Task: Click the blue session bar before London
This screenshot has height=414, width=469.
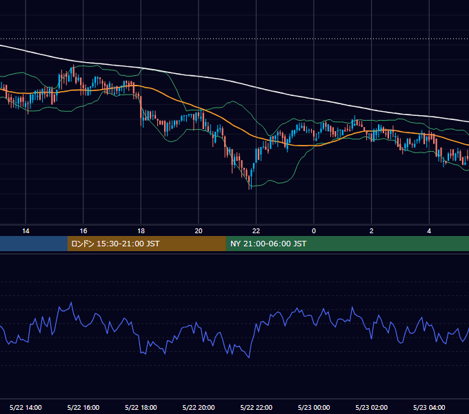Action: click(34, 244)
